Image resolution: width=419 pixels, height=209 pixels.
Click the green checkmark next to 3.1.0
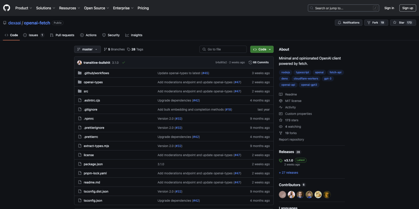(123, 62)
